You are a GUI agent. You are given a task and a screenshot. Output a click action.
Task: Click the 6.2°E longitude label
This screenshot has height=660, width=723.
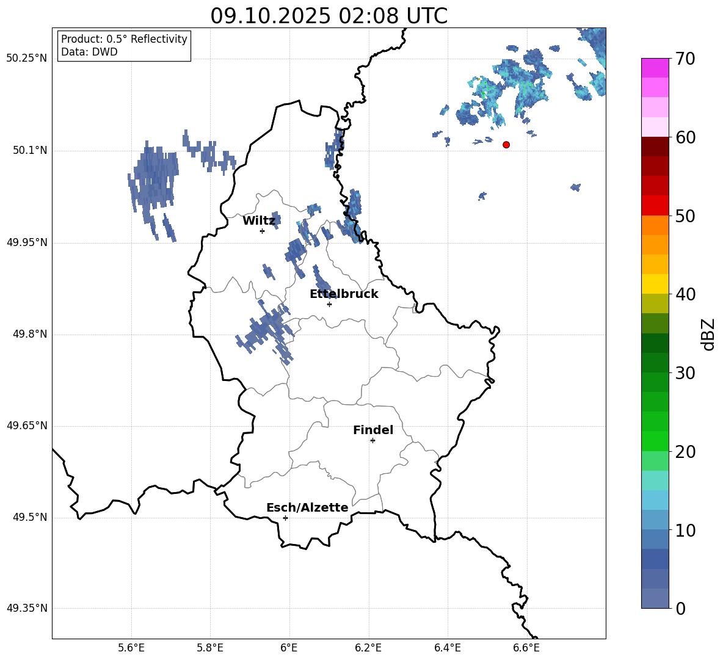368,648
